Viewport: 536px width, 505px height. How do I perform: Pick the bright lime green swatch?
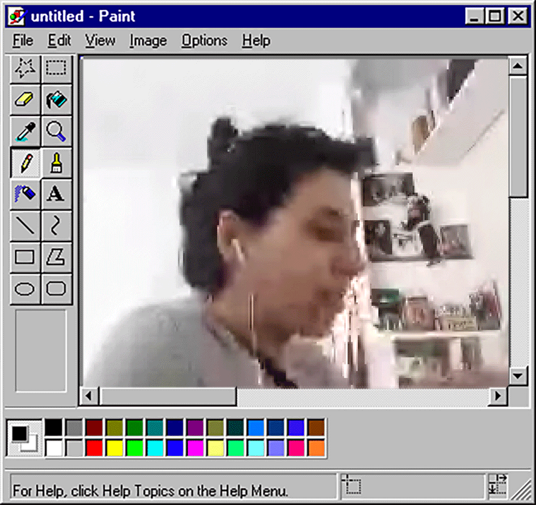point(135,448)
